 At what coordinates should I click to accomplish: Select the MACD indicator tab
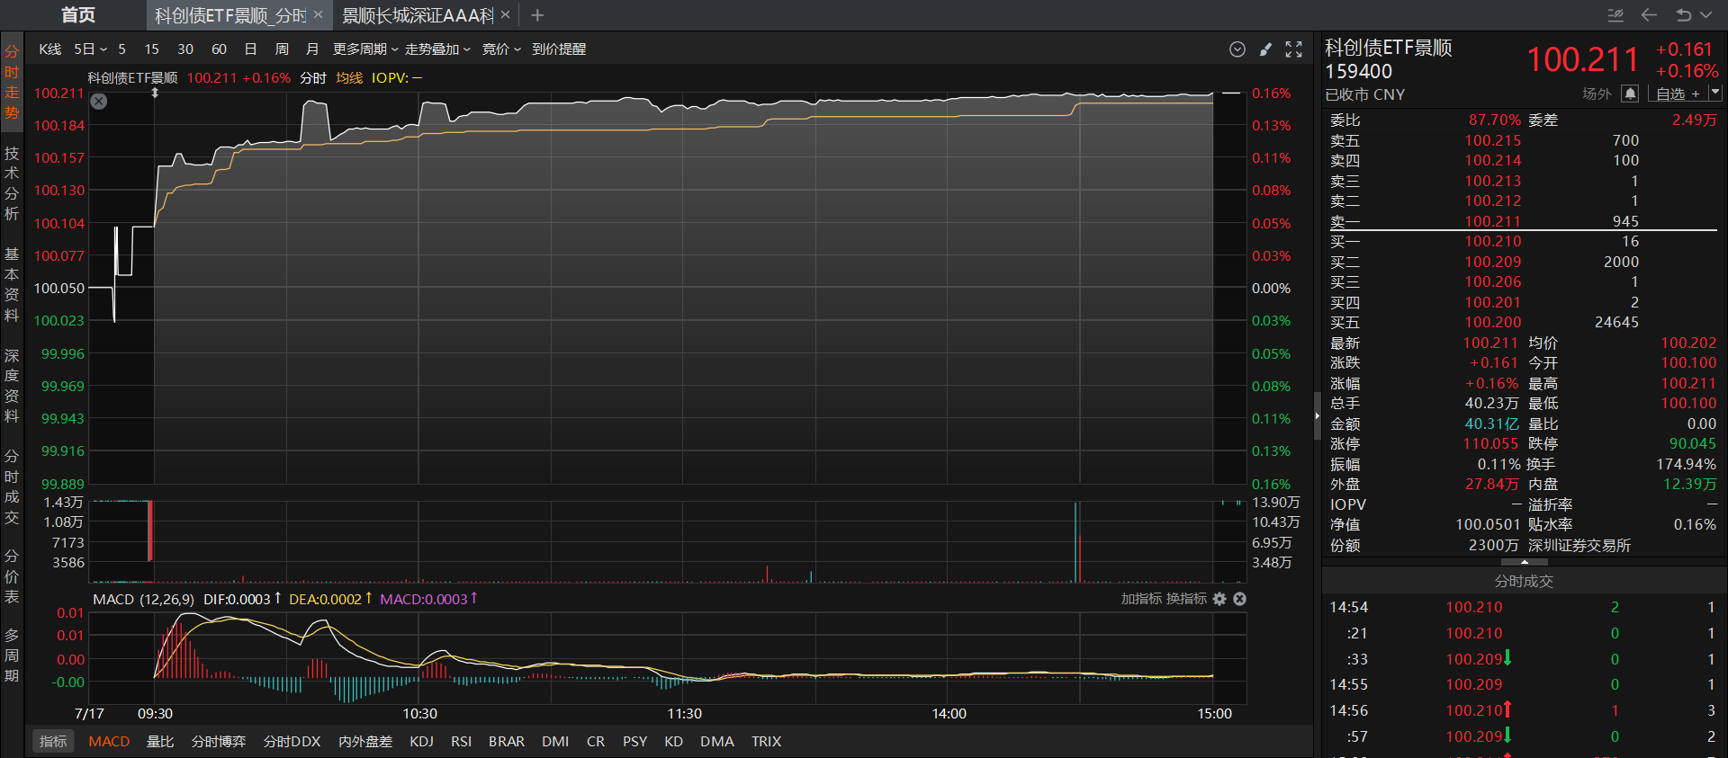tap(109, 742)
